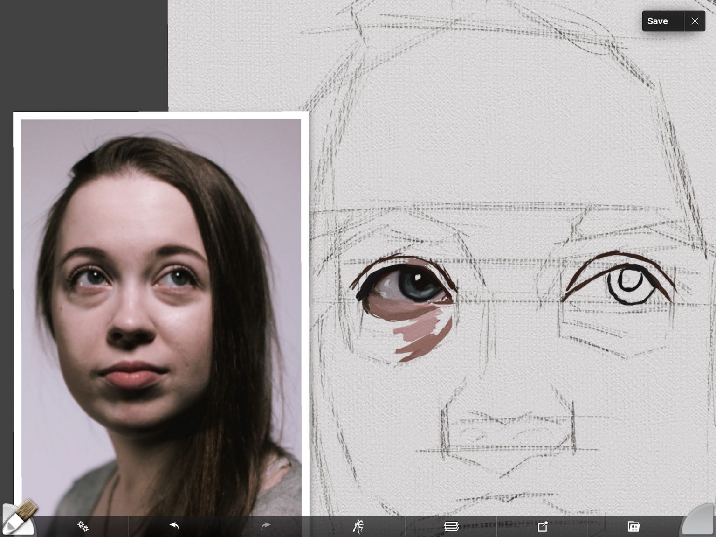This screenshot has width=716, height=537.
Task: Dismiss the Save bar with the X
Action: coord(695,21)
